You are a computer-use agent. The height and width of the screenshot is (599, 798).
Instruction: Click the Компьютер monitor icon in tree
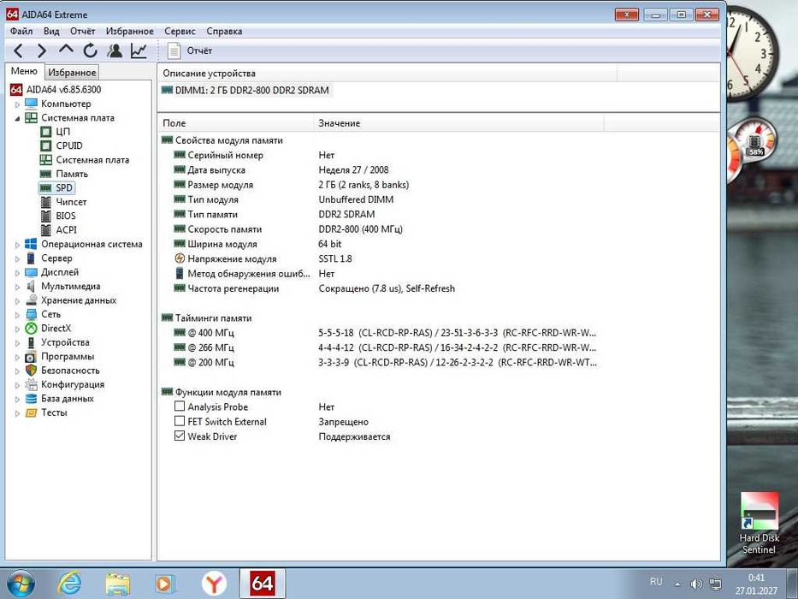[31, 104]
